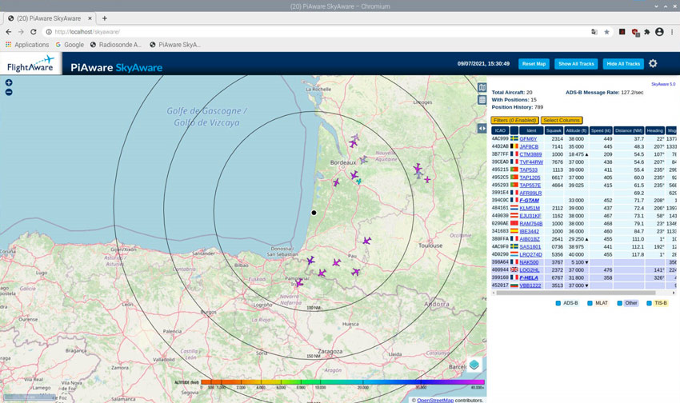The image size is (680, 403).
Task: Click the table's horizontal scrollbar
Action: [x=576, y=293]
